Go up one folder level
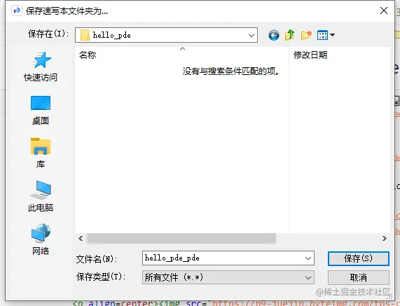The height and width of the screenshot is (306, 400). 290,35
